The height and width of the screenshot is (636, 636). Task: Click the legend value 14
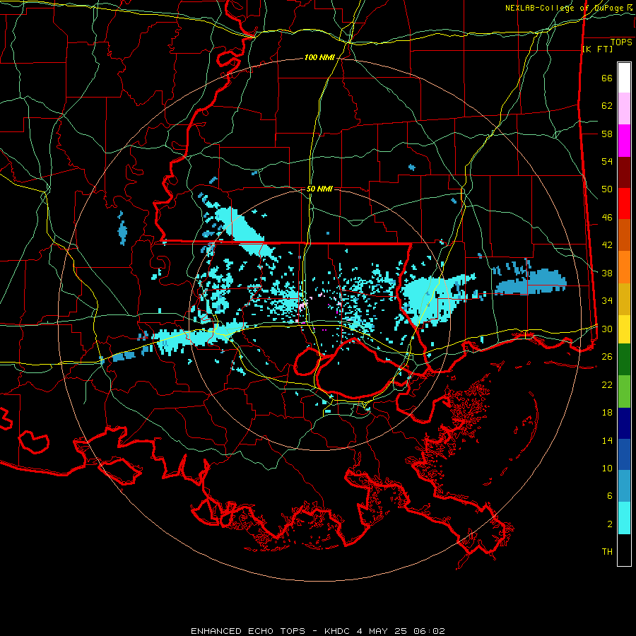607,440
